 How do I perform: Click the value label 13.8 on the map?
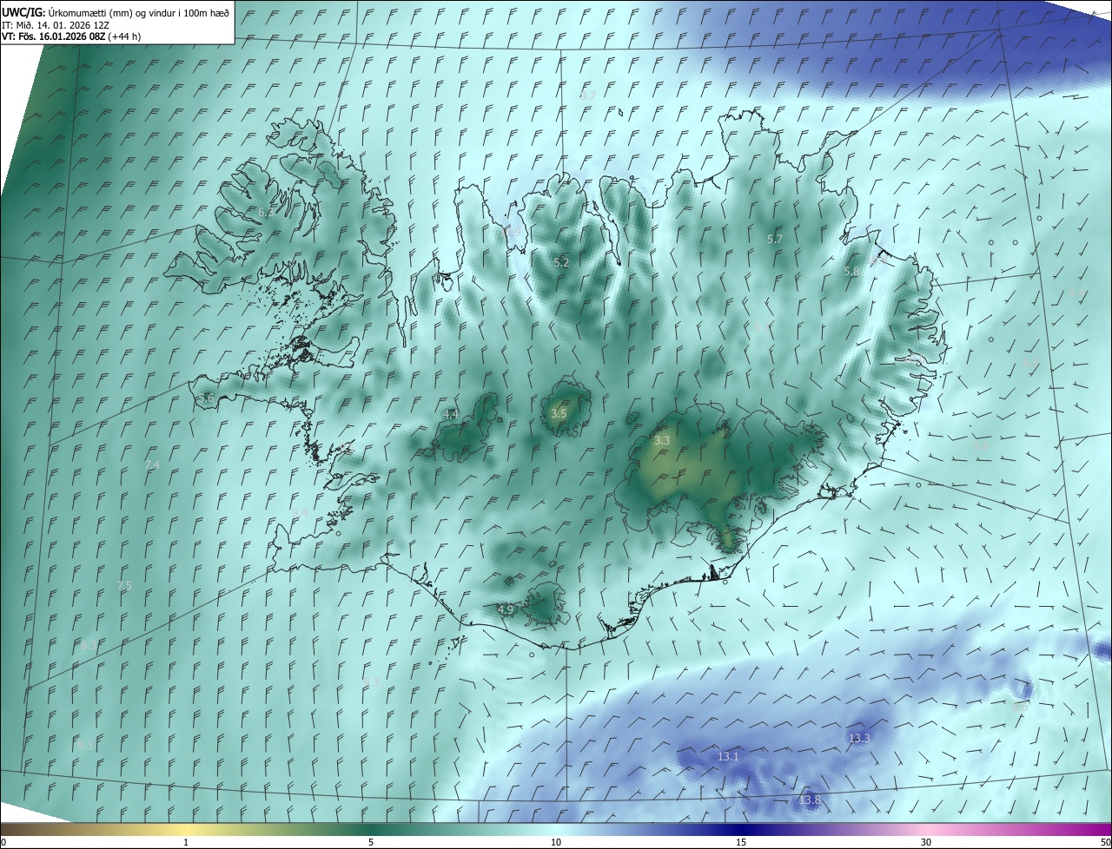click(810, 800)
